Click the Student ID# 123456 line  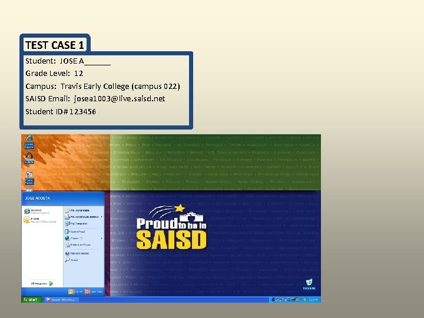pos(61,111)
